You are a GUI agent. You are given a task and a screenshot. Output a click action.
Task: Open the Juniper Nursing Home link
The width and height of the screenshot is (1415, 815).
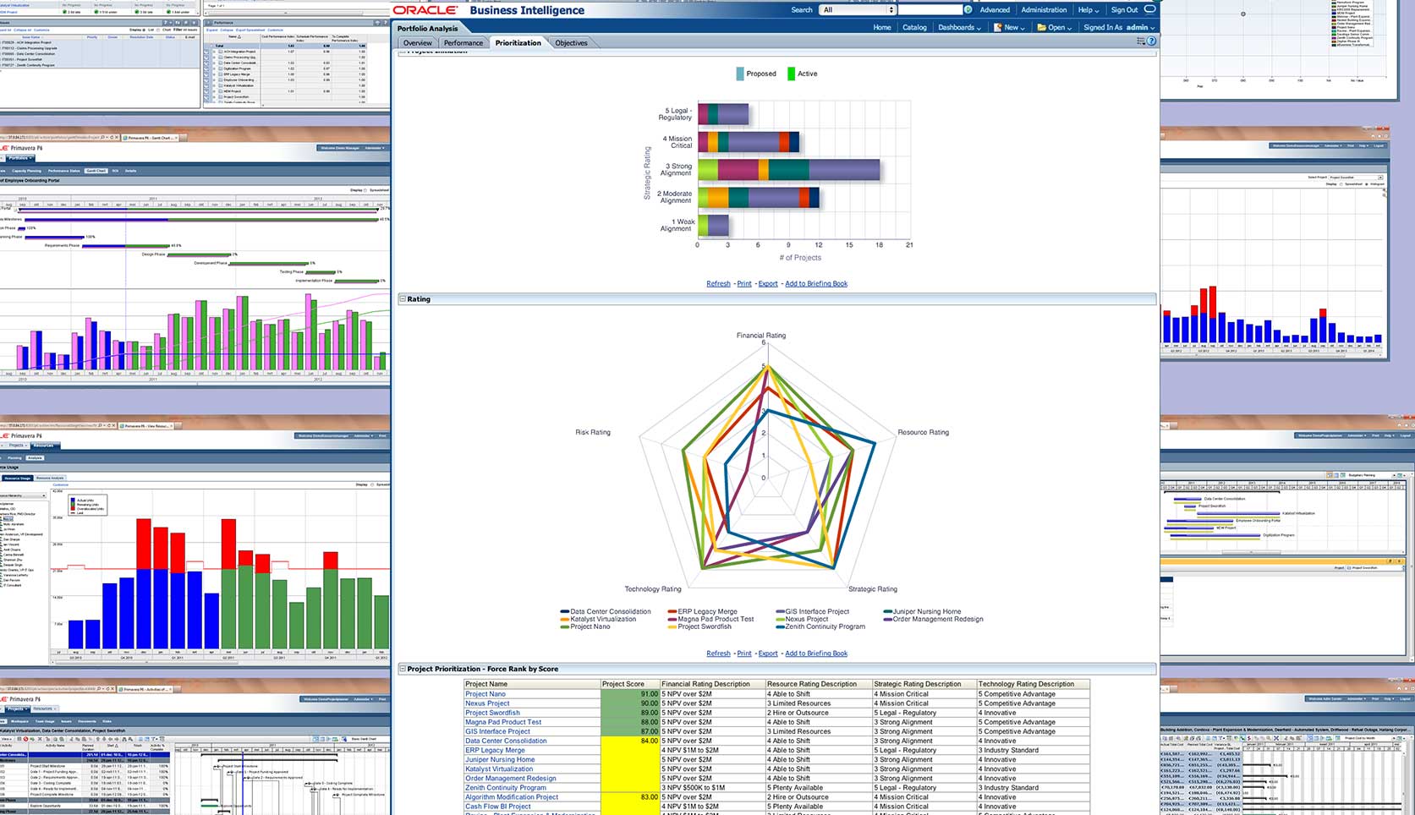pyautogui.click(x=500, y=759)
